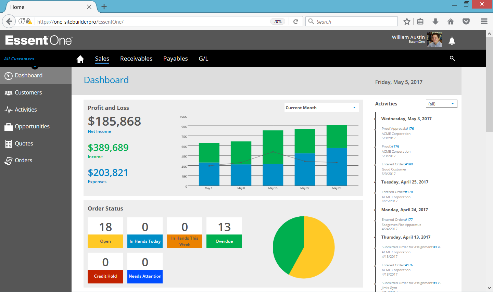This screenshot has height=292, width=493.
Task: Click scrollbar down arrow
Action: tap(490, 288)
